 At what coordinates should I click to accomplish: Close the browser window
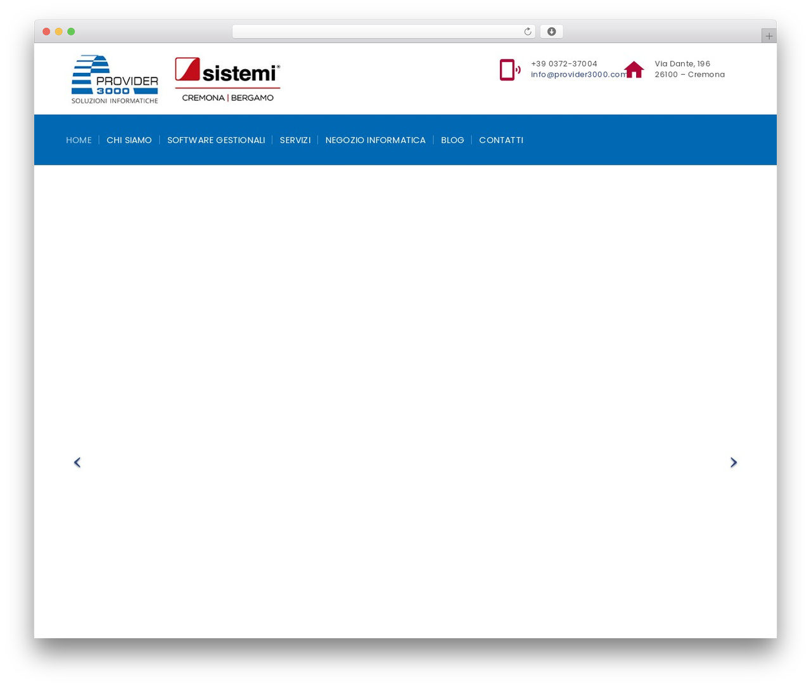pos(46,32)
